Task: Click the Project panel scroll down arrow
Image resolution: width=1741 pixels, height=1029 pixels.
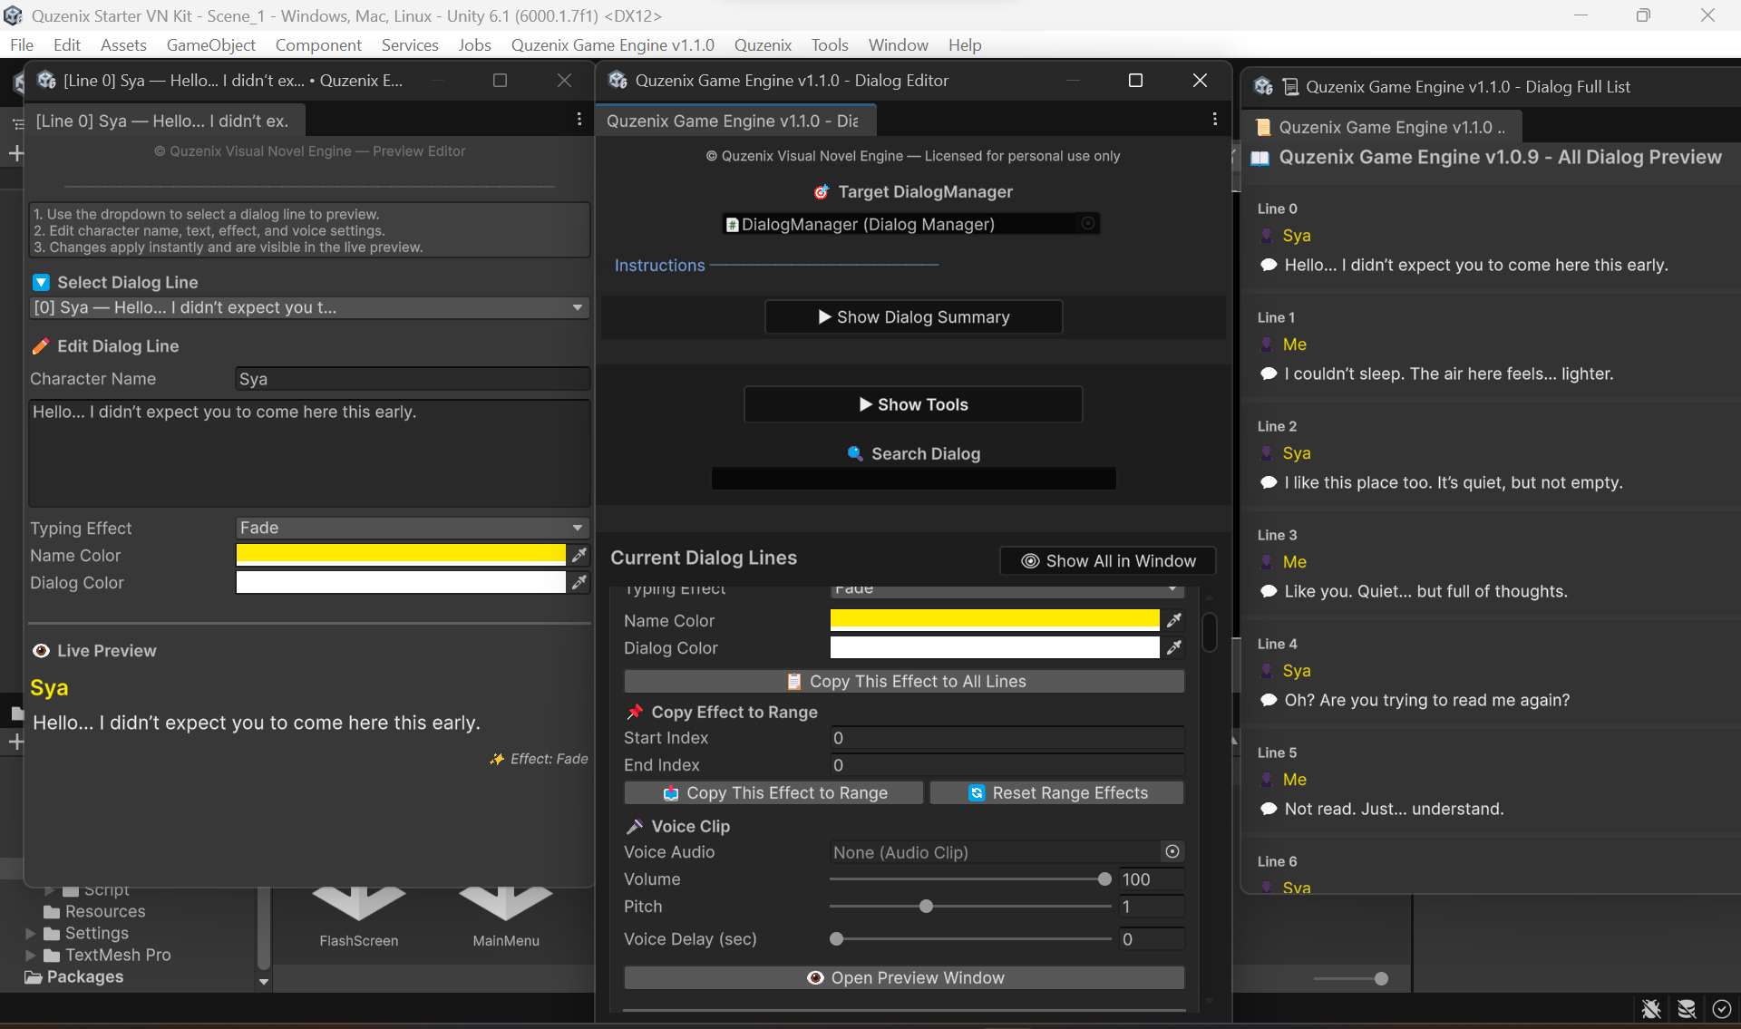Action: coord(264,982)
